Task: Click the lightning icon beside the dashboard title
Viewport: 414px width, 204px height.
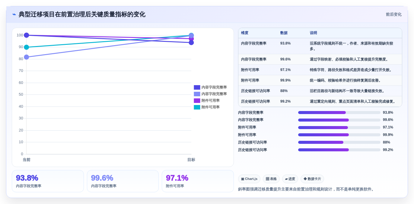Action: tap(14, 14)
